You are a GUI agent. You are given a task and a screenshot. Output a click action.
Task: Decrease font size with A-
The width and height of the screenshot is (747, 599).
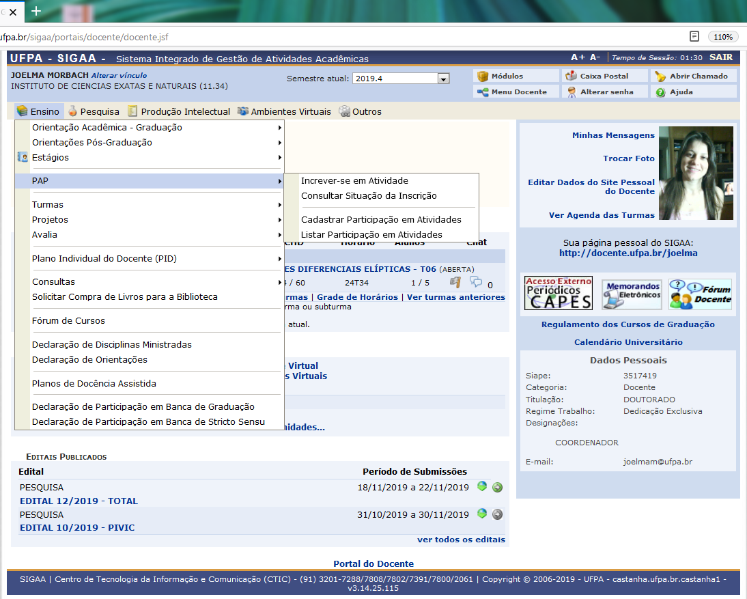595,57
